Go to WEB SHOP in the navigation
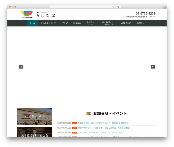174x147 pixels. pyautogui.click(x=126, y=23)
